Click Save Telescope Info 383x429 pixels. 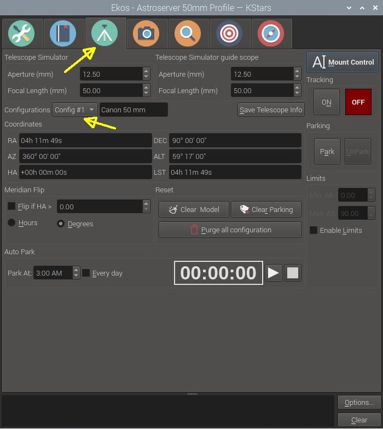pos(271,110)
